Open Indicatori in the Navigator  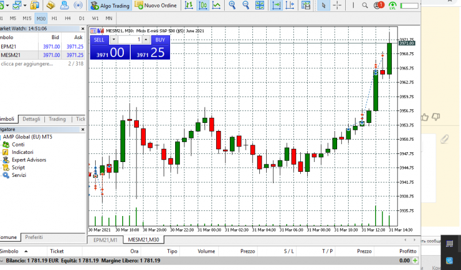point(22,152)
